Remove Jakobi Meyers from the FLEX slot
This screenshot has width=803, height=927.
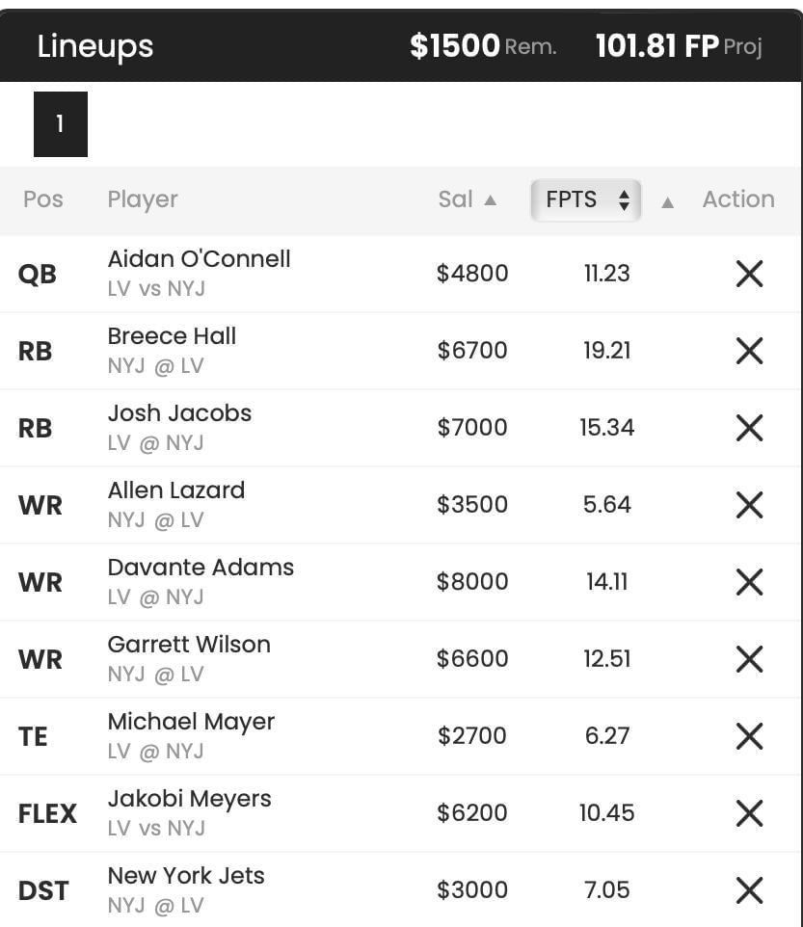[x=749, y=813]
